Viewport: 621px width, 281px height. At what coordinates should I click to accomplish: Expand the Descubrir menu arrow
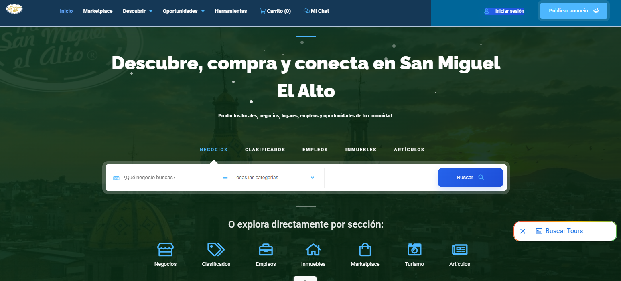pos(151,11)
